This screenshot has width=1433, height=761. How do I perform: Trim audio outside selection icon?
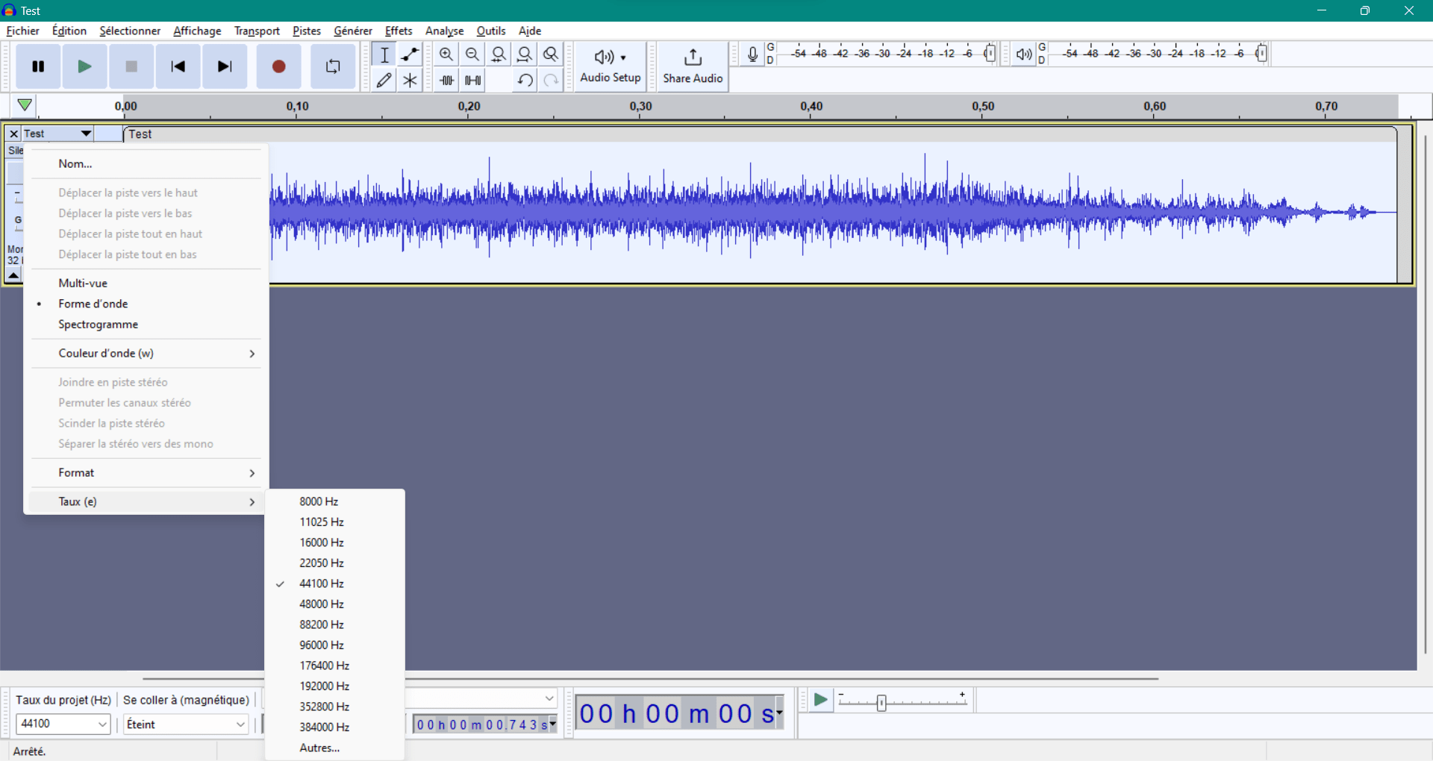pyautogui.click(x=446, y=80)
